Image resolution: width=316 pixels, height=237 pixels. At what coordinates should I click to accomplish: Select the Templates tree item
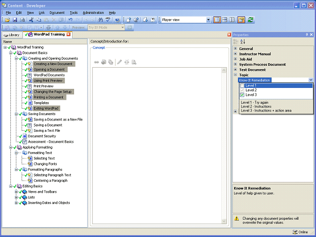pyautogui.click(x=41, y=103)
